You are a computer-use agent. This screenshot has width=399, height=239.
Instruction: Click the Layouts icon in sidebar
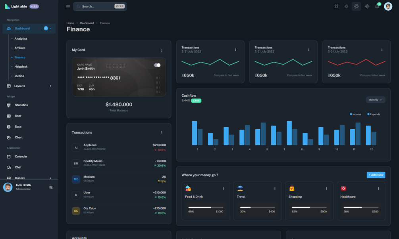[9, 86]
